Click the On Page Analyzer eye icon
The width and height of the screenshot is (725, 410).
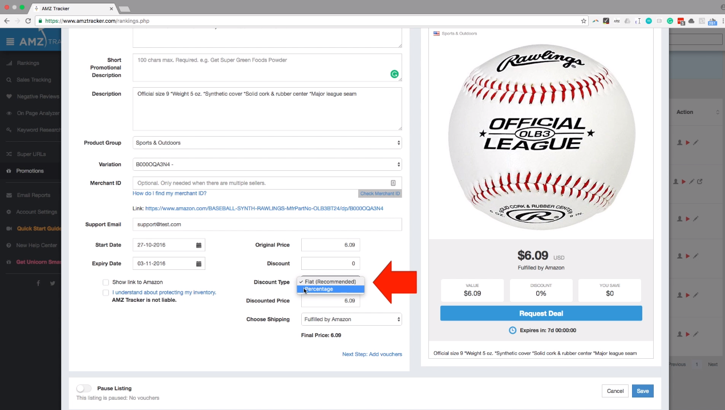point(9,113)
